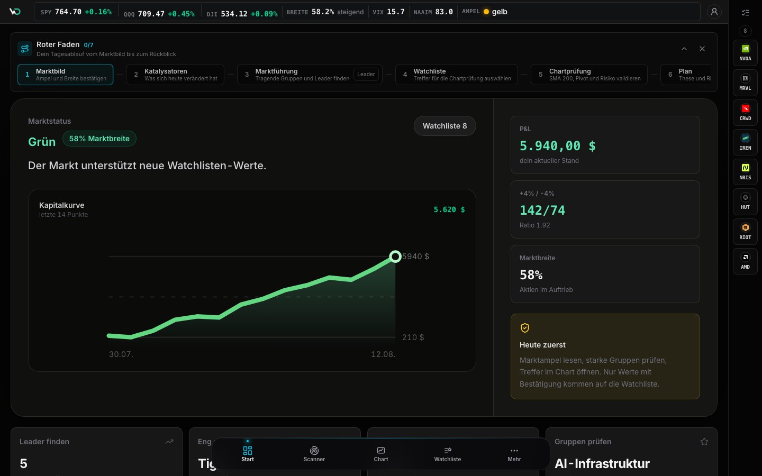This screenshot has width=762, height=476.
Task: Open the P&L 5.940,00 $ card
Action: [x=605, y=145]
